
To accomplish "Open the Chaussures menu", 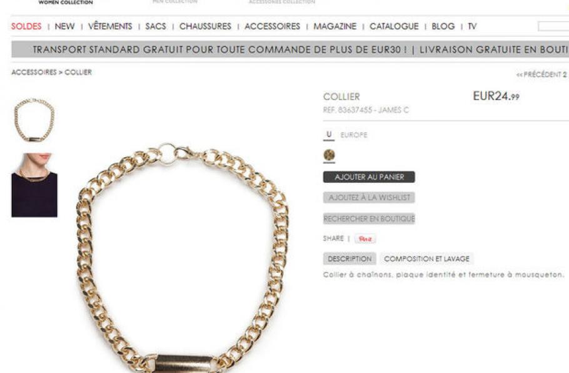I will pos(205,26).
